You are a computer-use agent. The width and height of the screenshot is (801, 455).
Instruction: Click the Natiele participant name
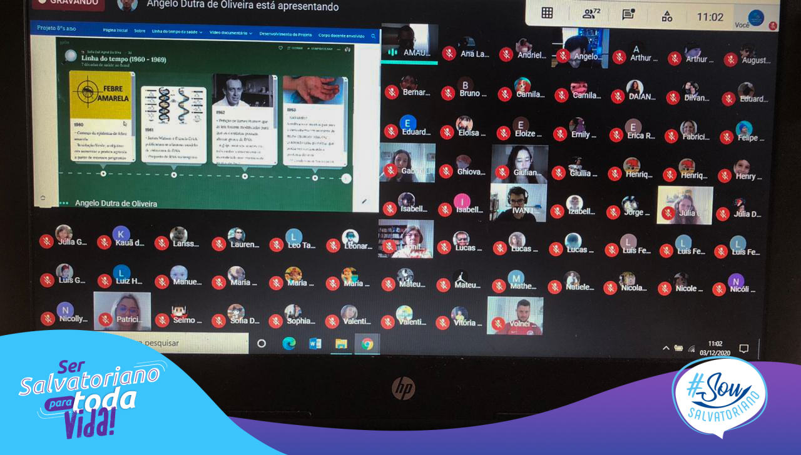(580, 287)
